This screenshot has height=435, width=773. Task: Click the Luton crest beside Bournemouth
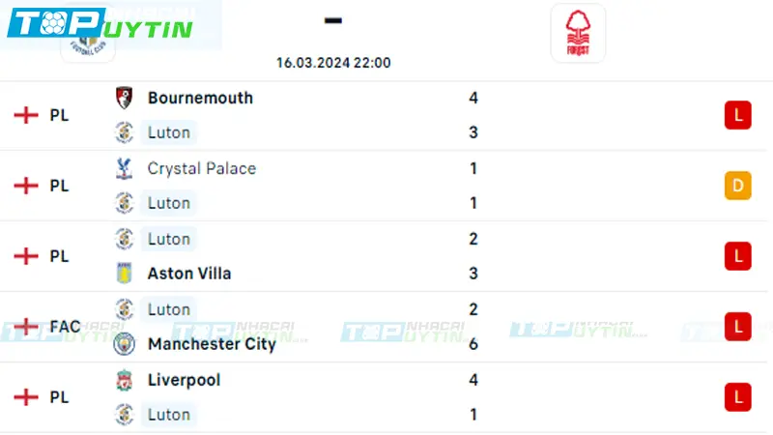[125, 132]
